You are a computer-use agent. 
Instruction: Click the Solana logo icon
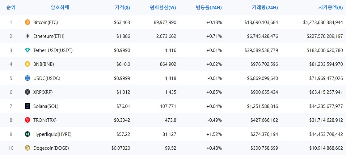coord(27,106)
